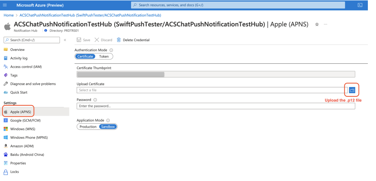
Task: Collapse the left sidebar with the chevron
Action: [65, 40]
